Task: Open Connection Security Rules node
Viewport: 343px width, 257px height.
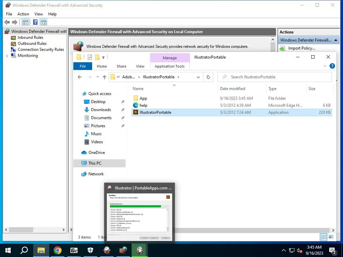Action: coord(41,50)
